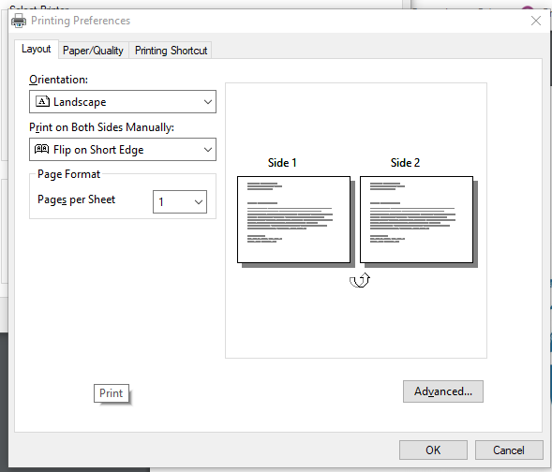Click the landscape page icon in Orientation
The height and width of the screenshot is (472, 552).
[x=42, y=102]
